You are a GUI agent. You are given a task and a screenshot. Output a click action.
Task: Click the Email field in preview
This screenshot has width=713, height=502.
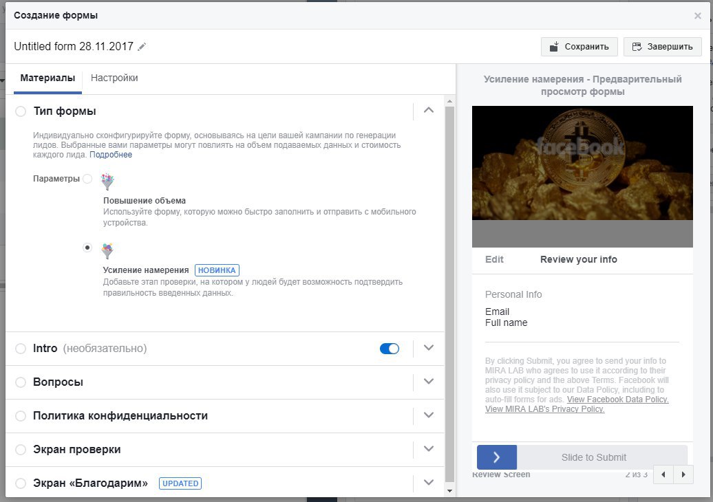tap(497, 312)
